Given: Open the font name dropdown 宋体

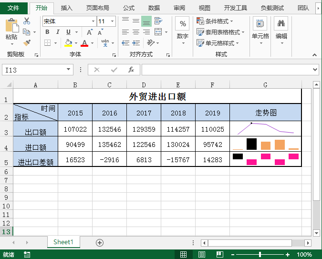Looking at the screenshot, I should 93,21.
